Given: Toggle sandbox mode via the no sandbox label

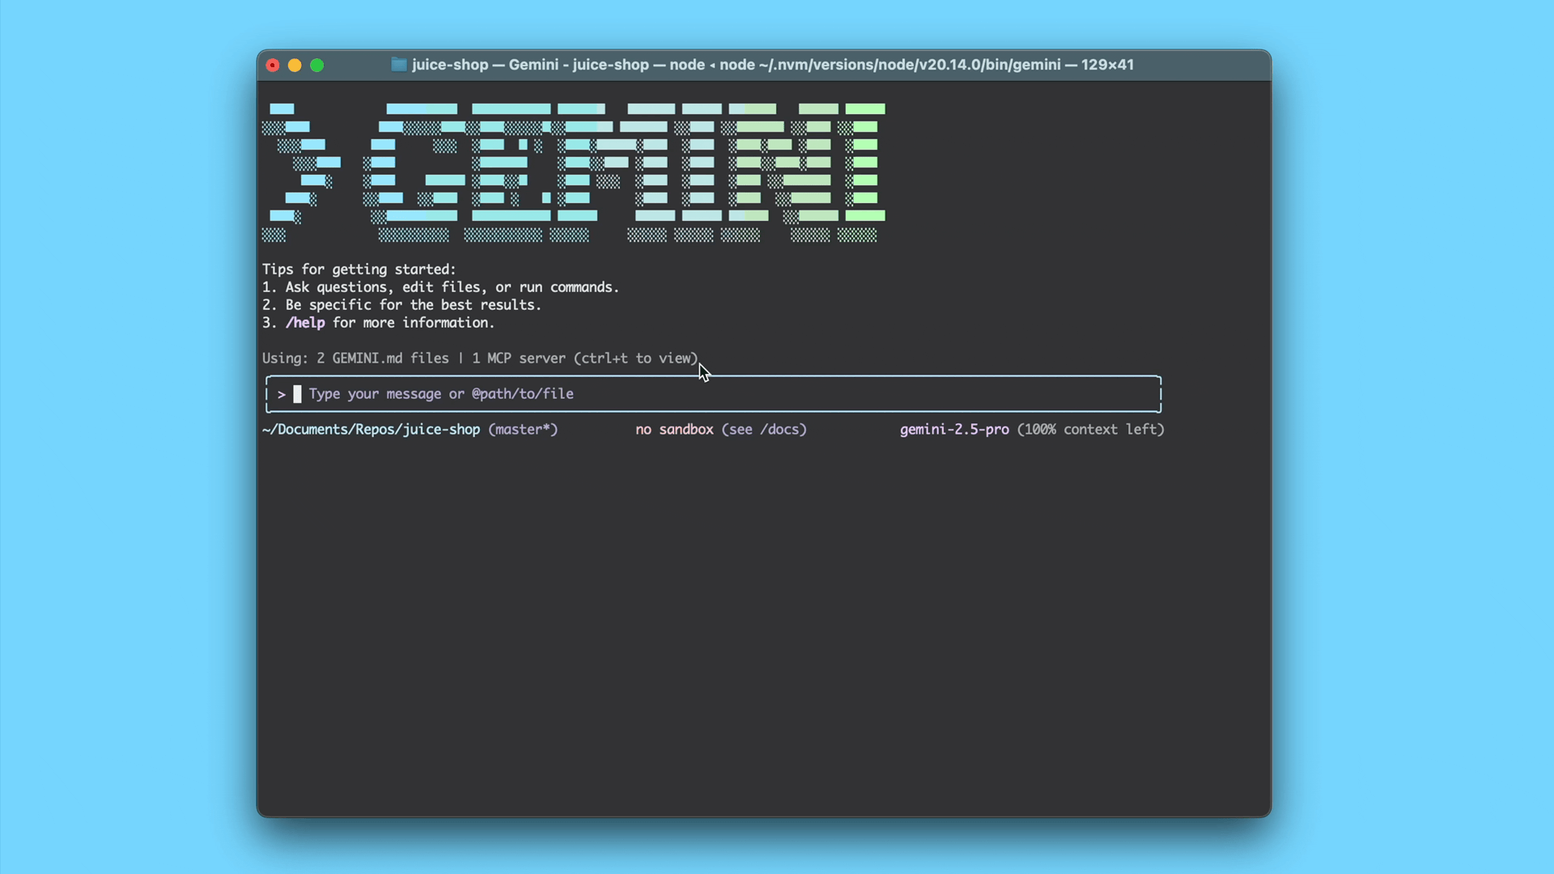Looking at the screenshot, I should click(x=674, y=430).
